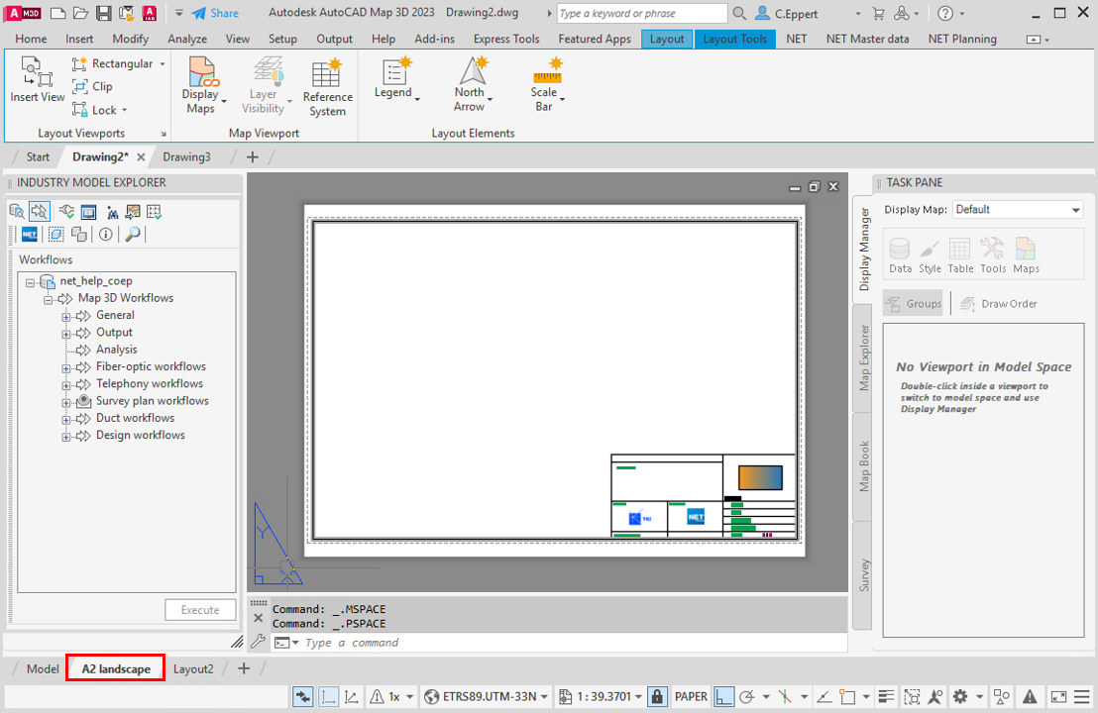The image size is (1098, 713).
Task: Click the workspace gear icon in status bar
Action: tap(960, 696)
